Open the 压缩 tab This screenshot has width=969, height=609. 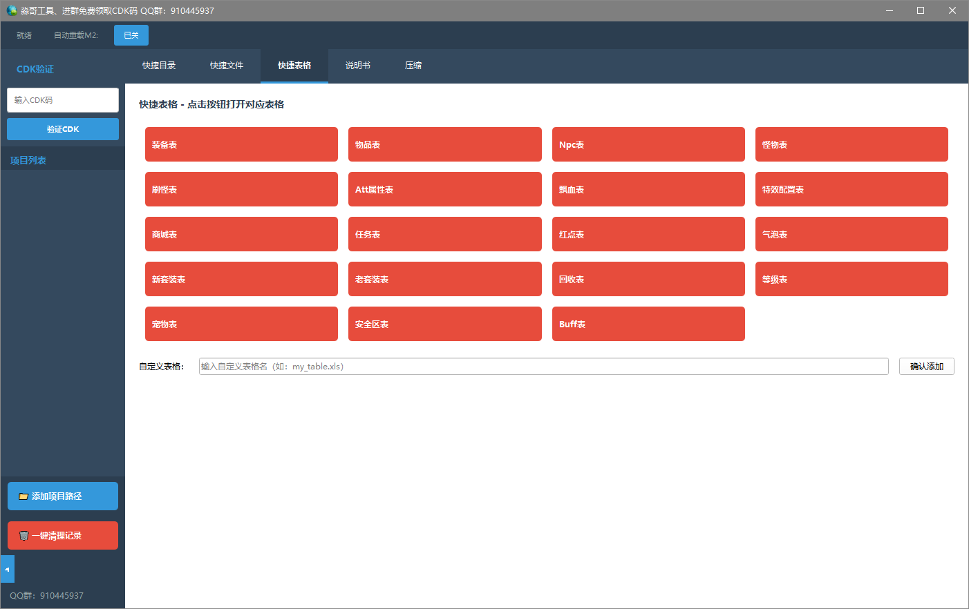413,66
